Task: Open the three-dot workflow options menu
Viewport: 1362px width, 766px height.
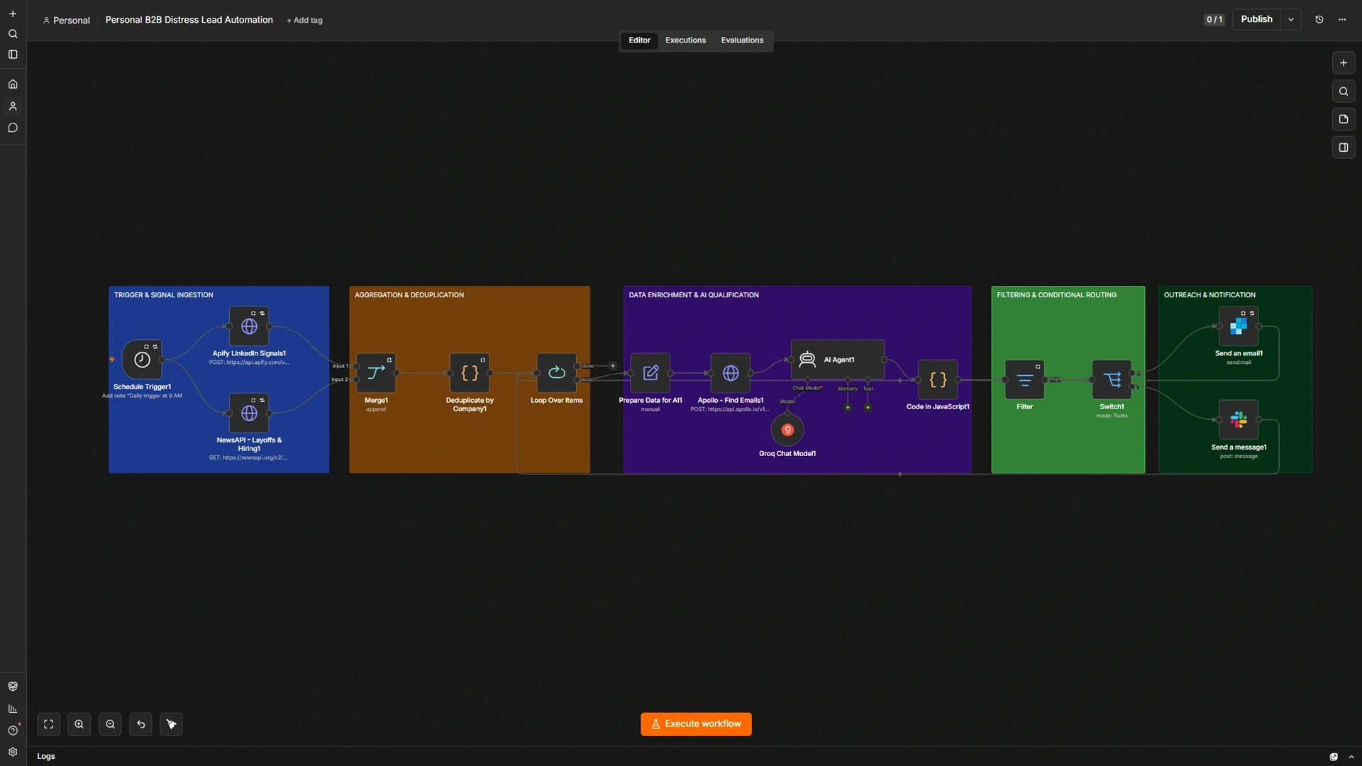Action: point(1342,20)
